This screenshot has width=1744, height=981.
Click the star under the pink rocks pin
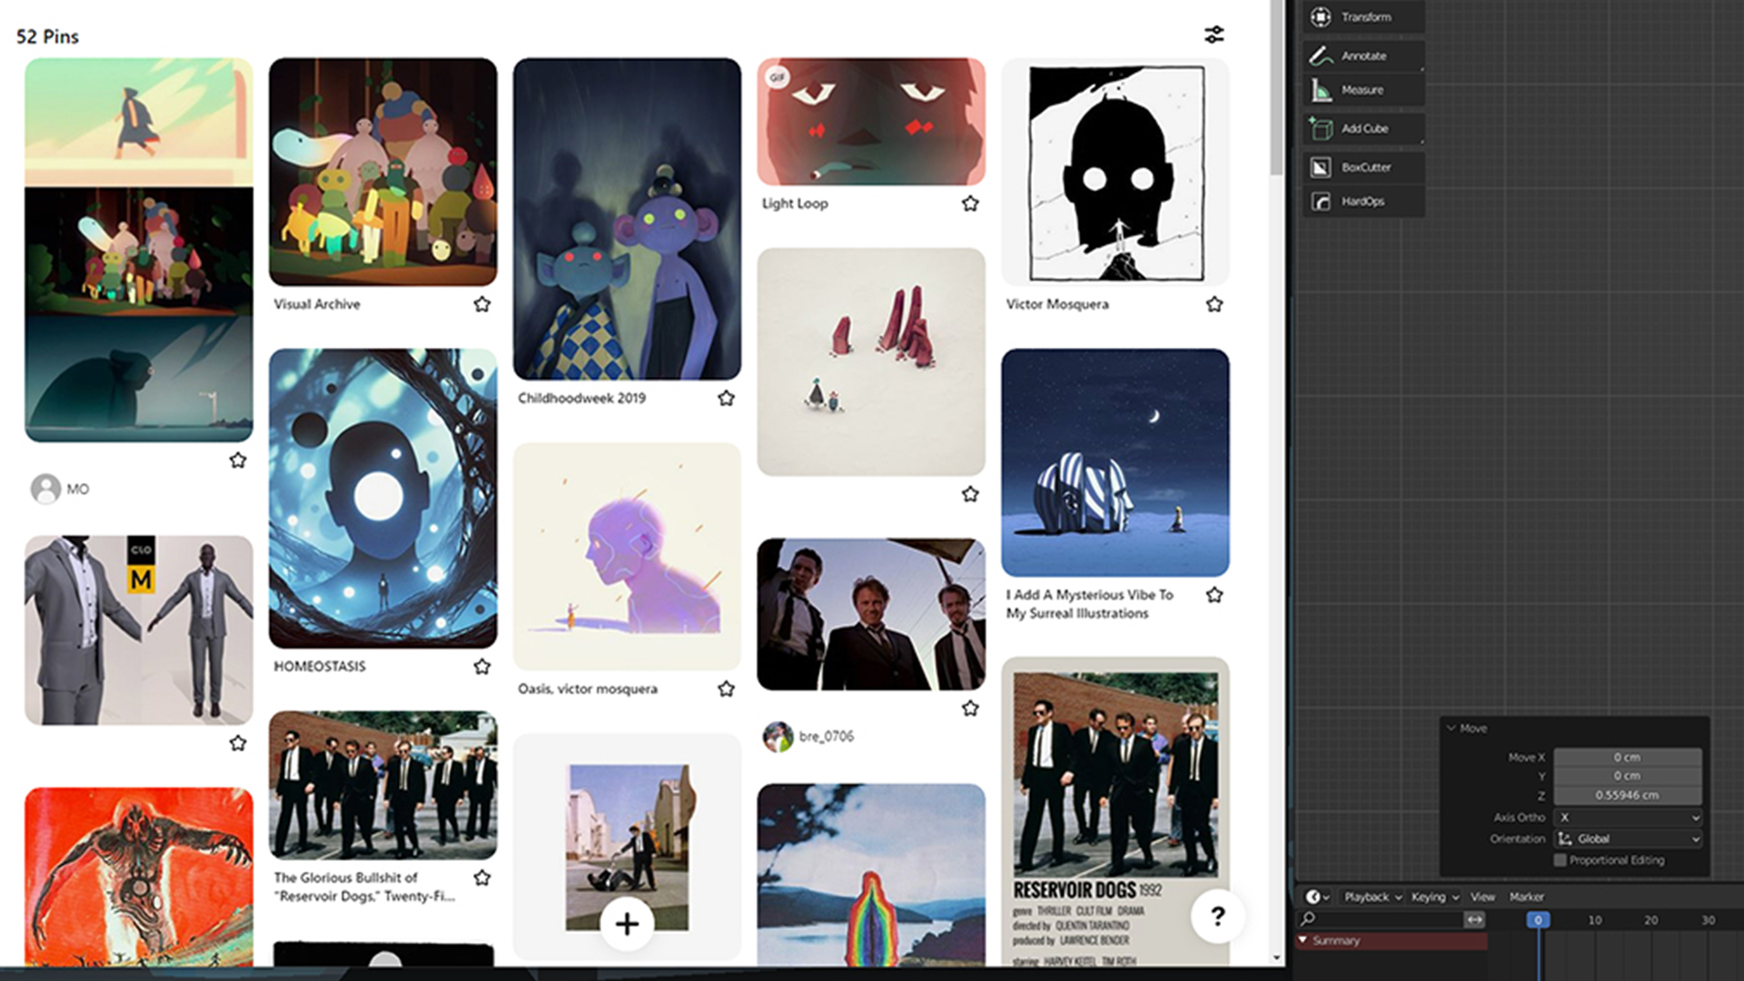tap(970, 494)
